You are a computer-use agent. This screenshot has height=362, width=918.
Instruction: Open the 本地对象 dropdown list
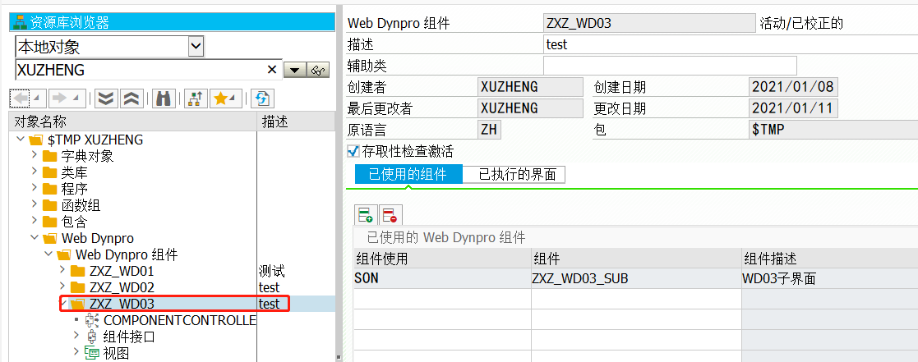click(x=196, y=46)
